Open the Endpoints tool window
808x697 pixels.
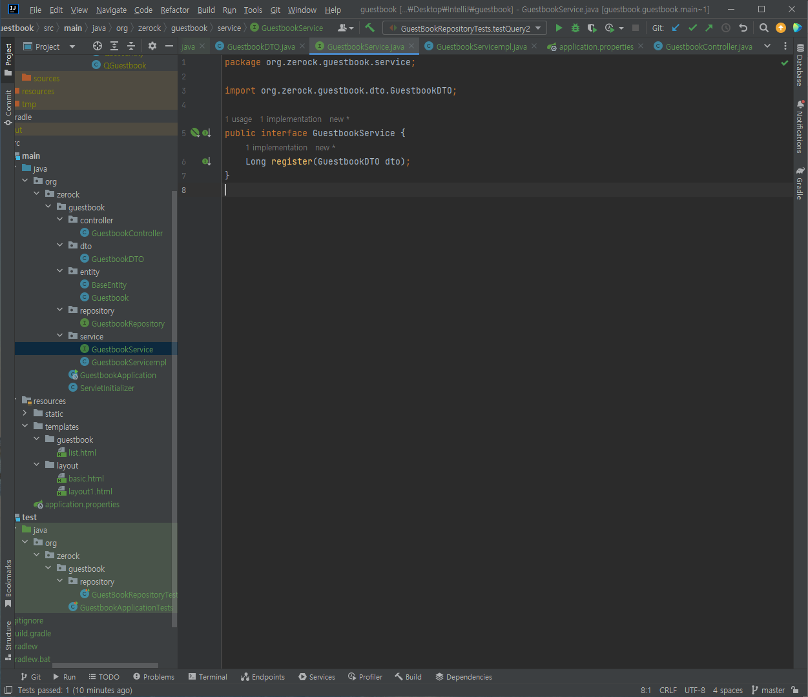pyautogui.click(x=262, y=677)
